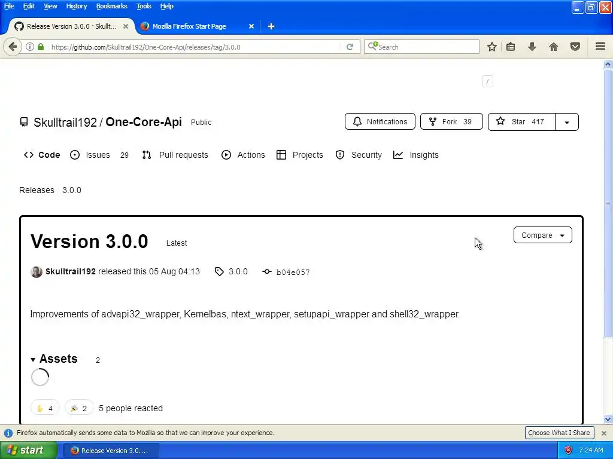Open the Projects tab

coord(300,155)
